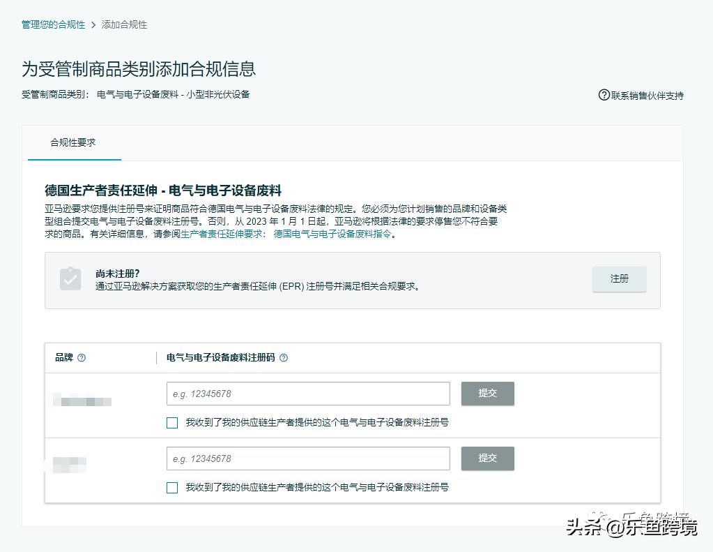Image resolution: width=713 pixels, height=552 pixels.
Task: Switch to the 合规性要求 tab
Action: coord(73,142)
